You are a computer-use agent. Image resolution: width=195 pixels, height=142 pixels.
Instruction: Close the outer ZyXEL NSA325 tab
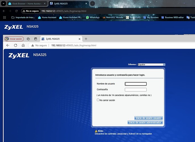(x=86, y=4)
